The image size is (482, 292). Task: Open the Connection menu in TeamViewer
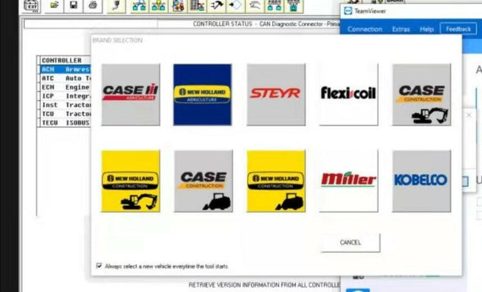[365, 29]
